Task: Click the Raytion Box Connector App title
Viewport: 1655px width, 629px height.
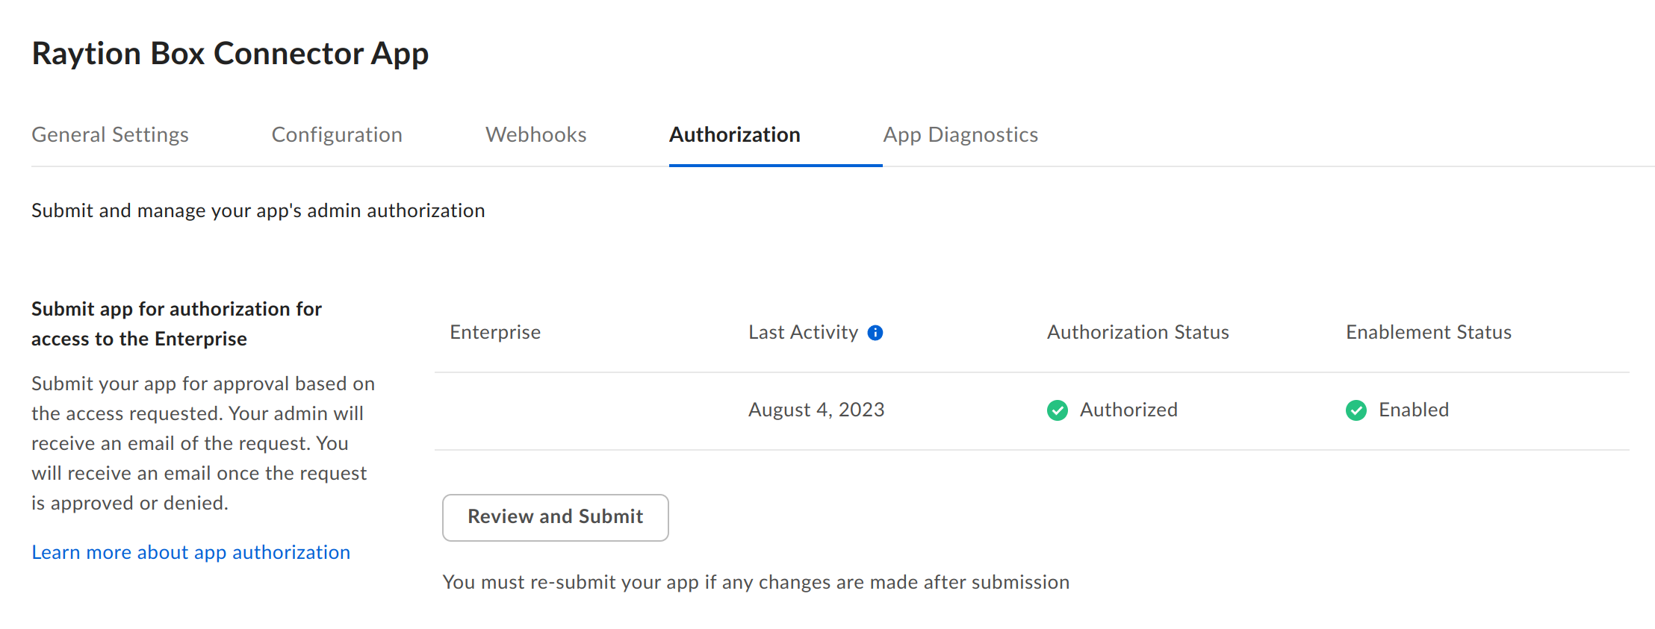Action: pyautogui.click(x=230, y=52)
